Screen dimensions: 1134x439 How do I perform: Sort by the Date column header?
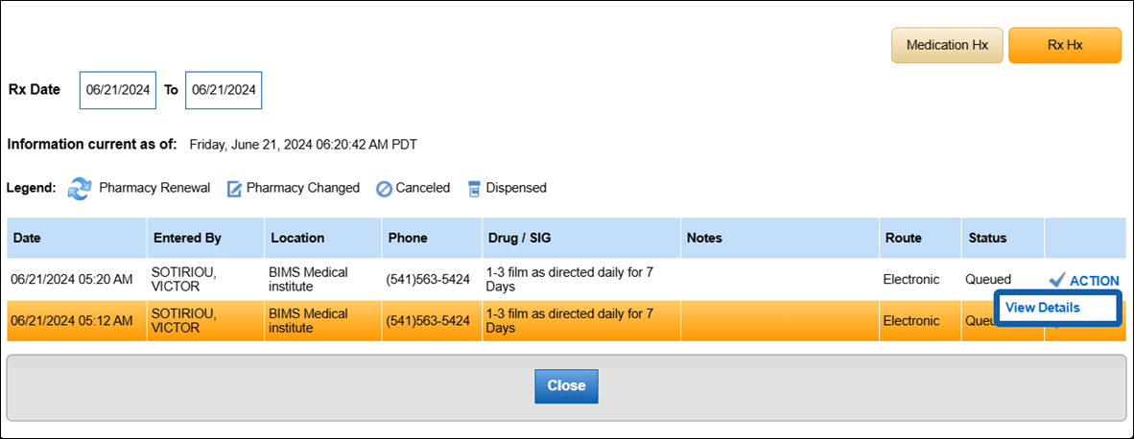pyautogui.click(x=27, y=238)
